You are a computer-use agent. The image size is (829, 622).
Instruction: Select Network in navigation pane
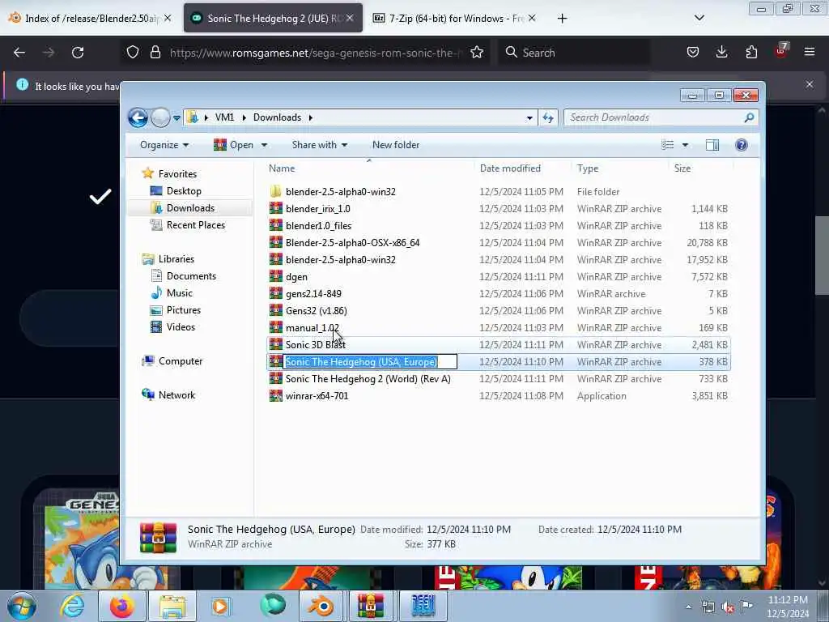[176, 395]
